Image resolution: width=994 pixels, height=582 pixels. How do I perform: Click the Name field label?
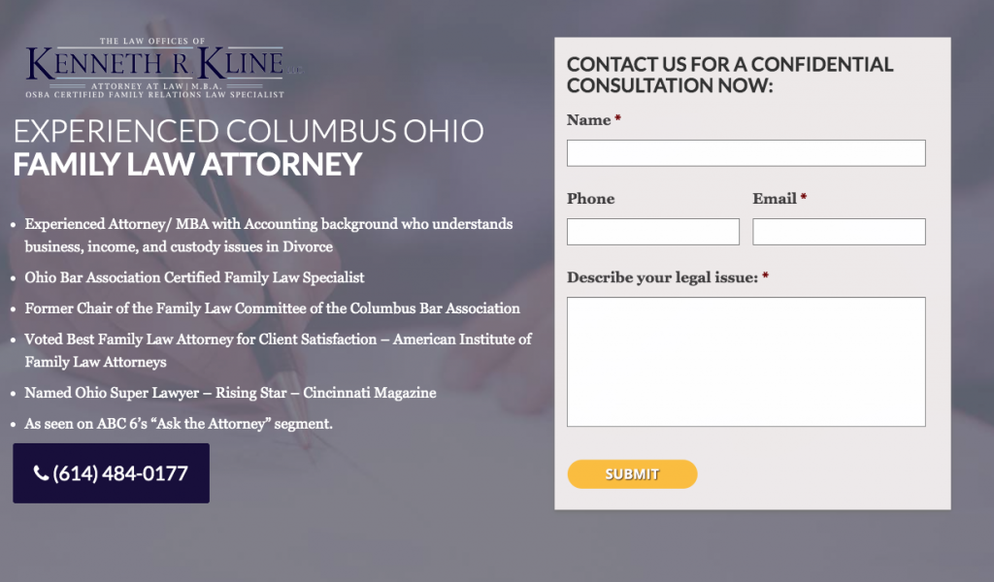[589, 120]
